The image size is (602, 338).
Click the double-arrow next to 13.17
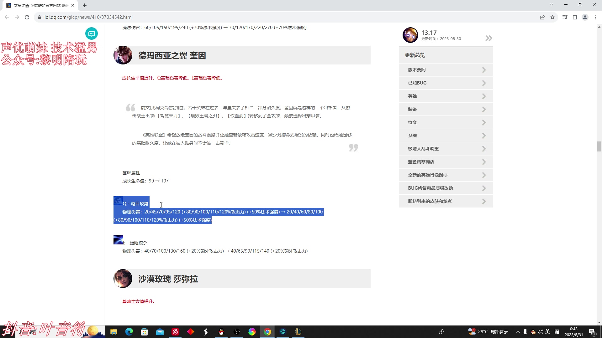(x=488, y=38)
